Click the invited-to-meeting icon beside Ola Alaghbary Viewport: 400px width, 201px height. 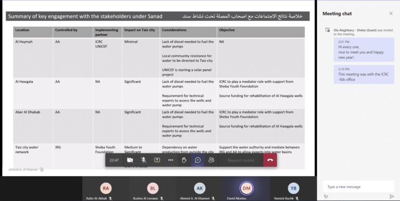click(328, 30)
